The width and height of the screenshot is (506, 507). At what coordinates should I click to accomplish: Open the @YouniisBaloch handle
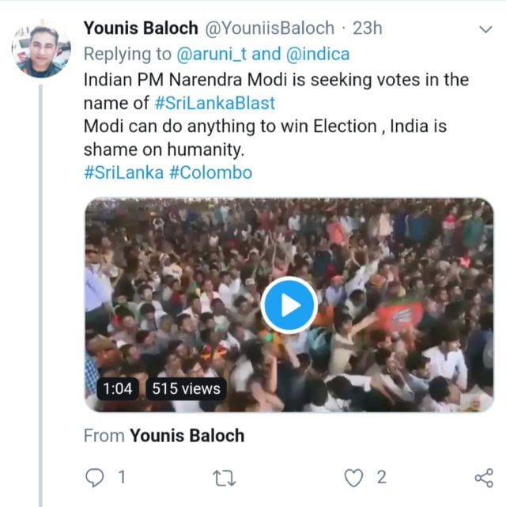coord(270,28)
